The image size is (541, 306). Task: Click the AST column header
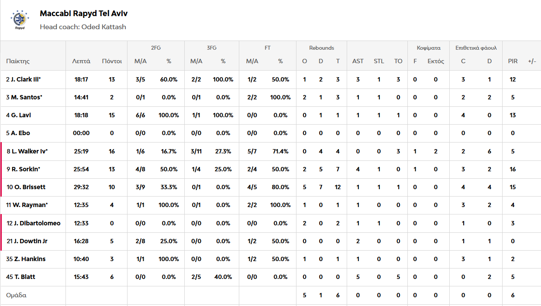pos(358,61)
